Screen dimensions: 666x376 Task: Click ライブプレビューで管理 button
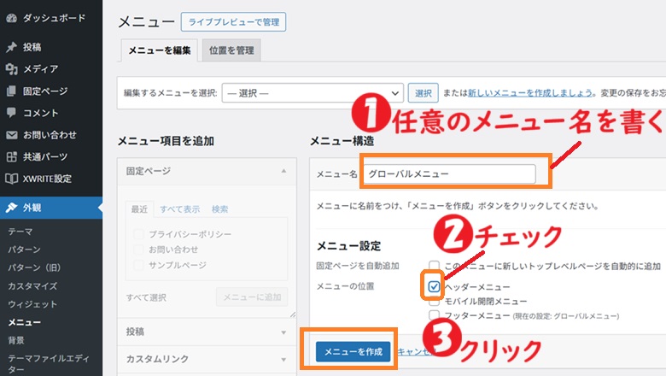[233, 21]
